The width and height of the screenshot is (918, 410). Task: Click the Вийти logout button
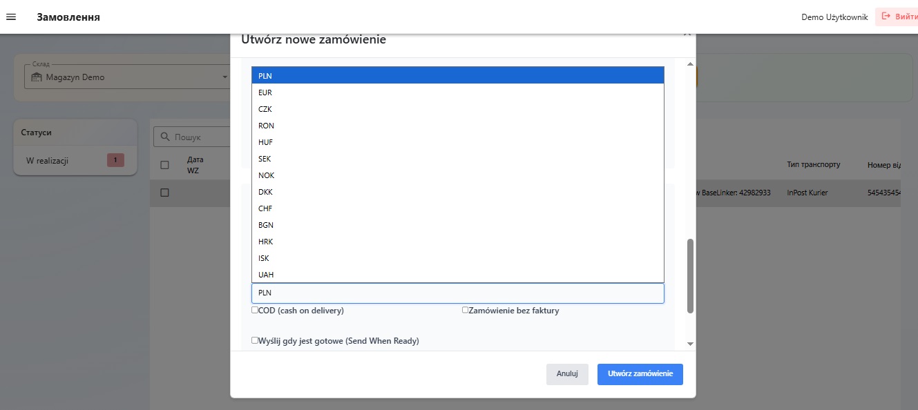click(x=897, y=17)
